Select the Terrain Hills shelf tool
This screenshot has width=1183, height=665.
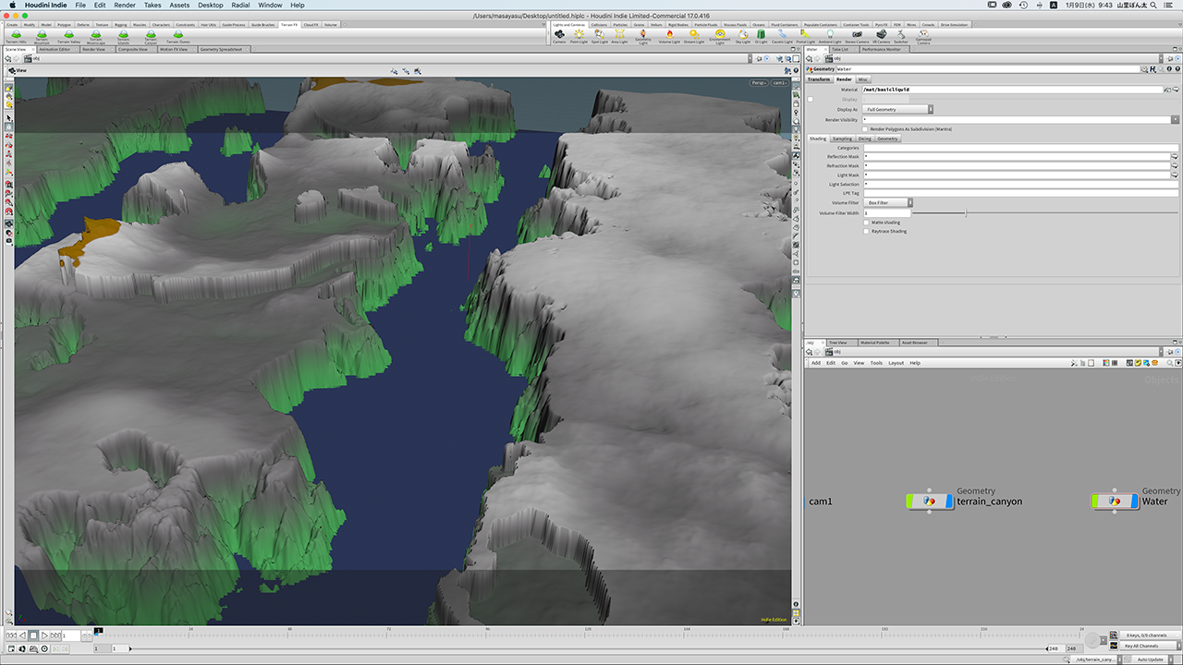point(16,35)
